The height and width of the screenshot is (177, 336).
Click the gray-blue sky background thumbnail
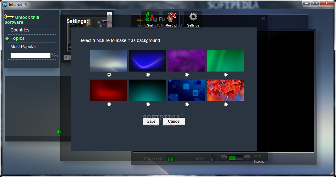click(109, 61)
